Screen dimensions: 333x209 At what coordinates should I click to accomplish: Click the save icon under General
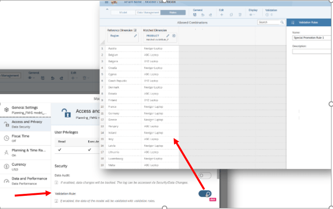(195, 15)
